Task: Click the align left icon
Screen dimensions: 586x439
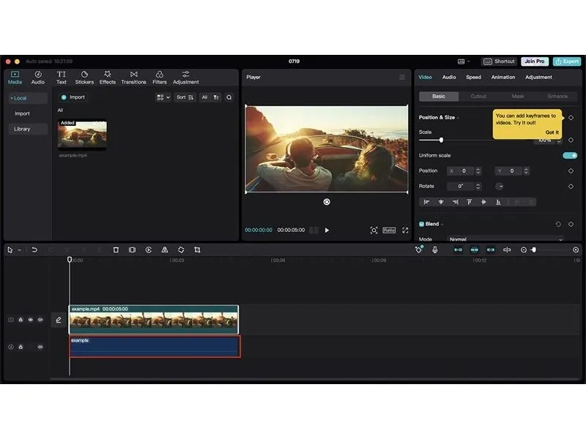Action: [x=426, y=202]
